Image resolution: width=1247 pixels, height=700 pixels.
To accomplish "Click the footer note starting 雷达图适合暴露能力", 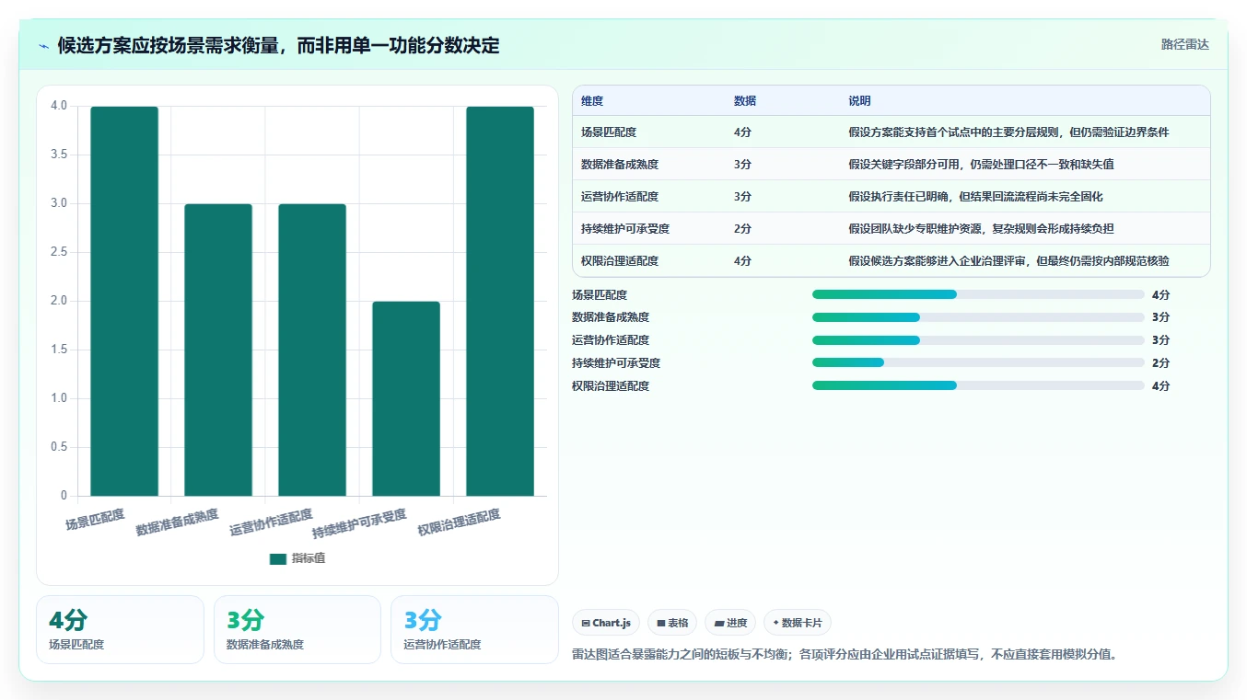I will coord(845,655).
